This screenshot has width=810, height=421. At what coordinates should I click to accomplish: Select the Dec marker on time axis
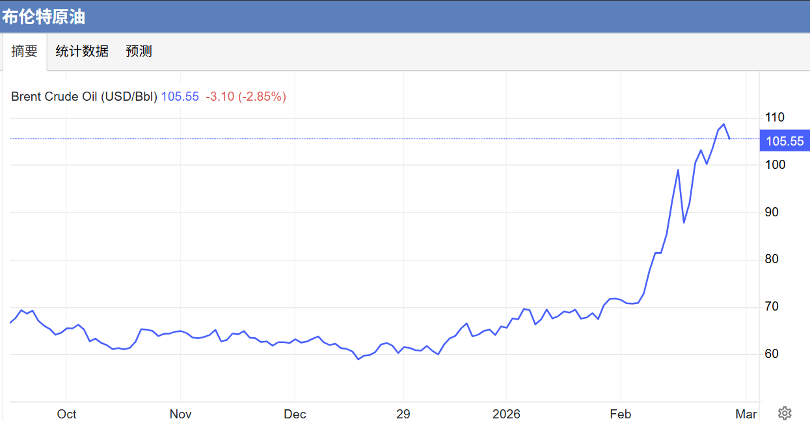pos(295,415)
